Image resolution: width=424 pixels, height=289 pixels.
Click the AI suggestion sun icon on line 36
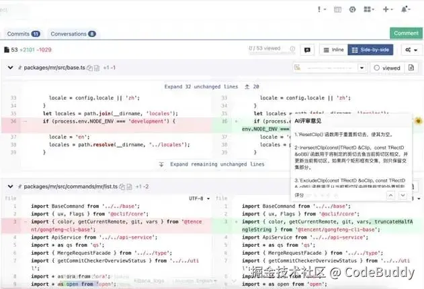[419, 121]
